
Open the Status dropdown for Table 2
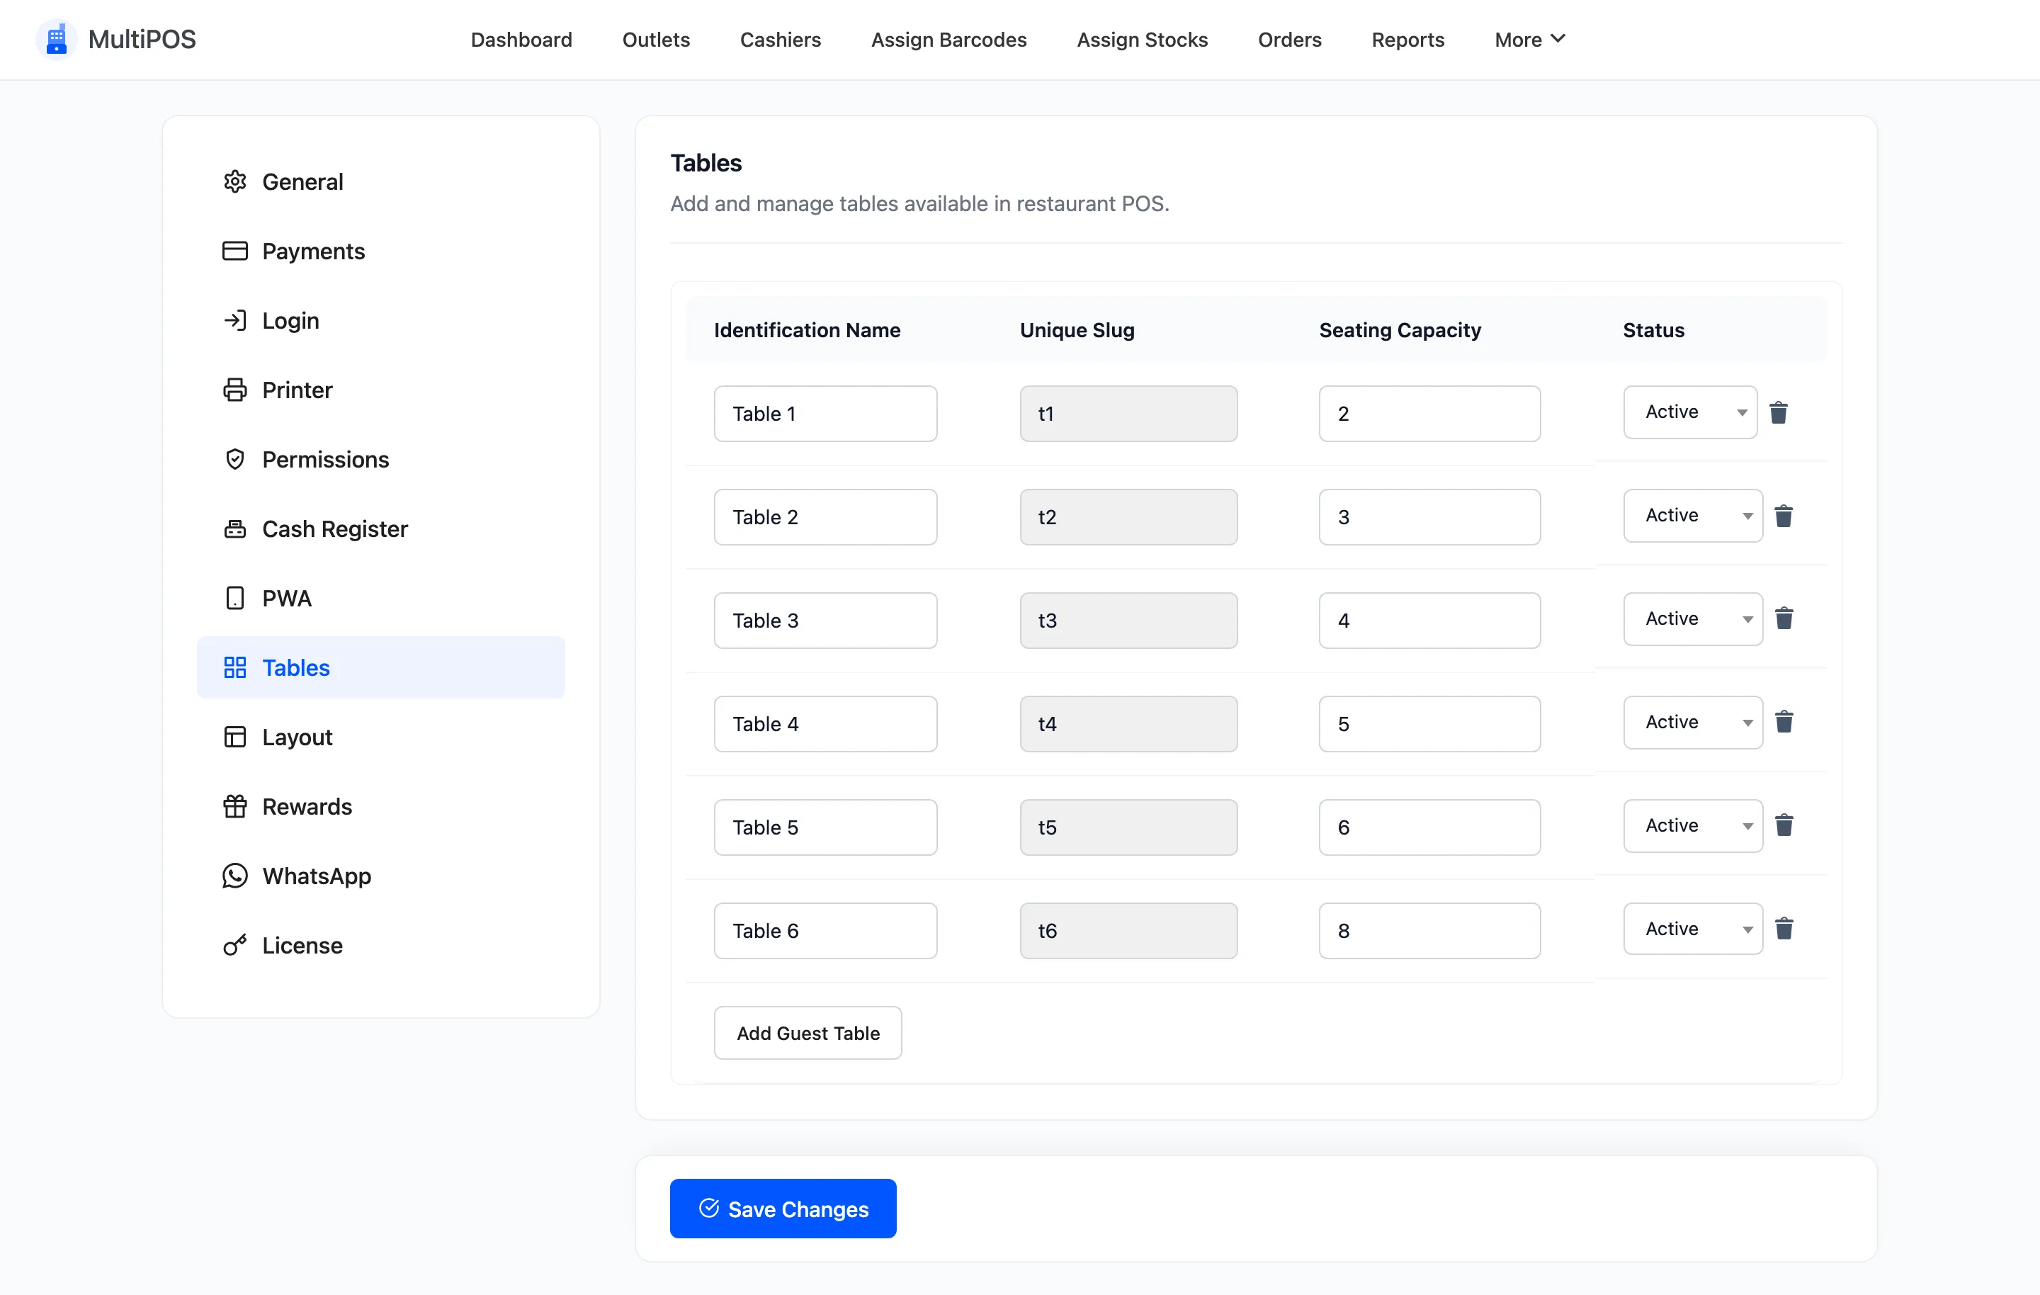pos(1693,515)
